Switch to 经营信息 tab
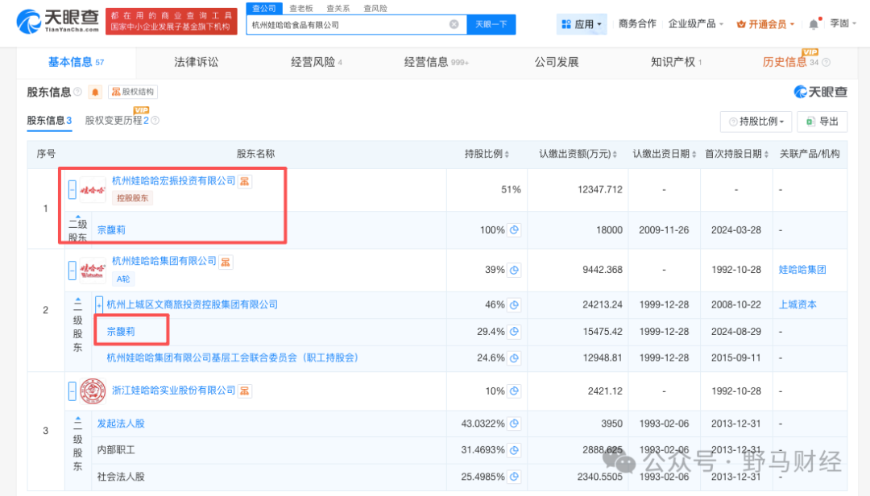870x496 pixels. 436,62
